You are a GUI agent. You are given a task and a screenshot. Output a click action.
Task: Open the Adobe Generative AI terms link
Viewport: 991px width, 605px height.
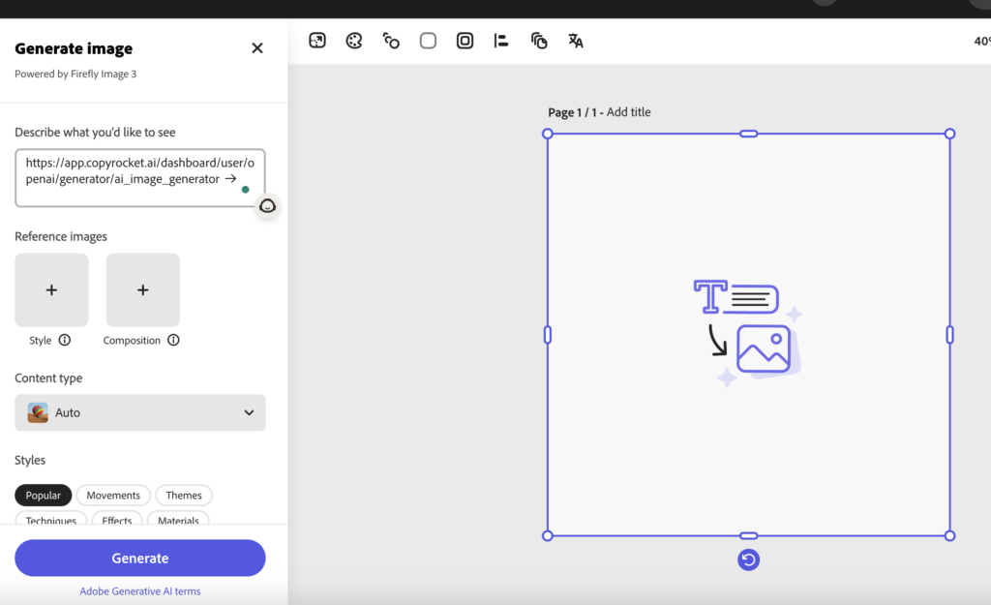[140, 590]
